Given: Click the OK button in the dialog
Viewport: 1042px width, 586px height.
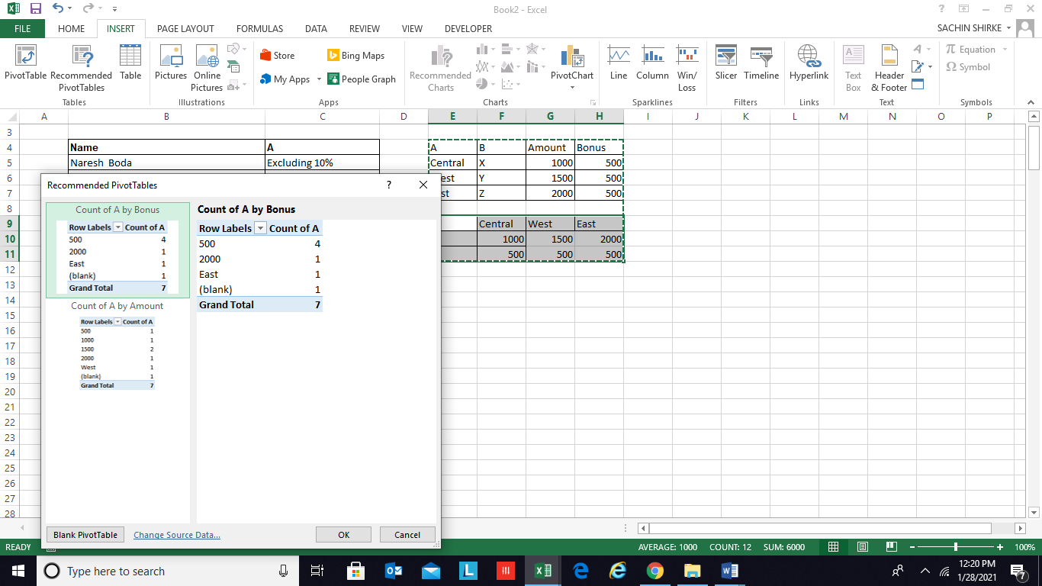Looking at the screenshot, I should pyautogui.click(x=343, y=535).
